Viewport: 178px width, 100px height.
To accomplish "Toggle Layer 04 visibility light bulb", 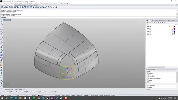I will 171,33.
